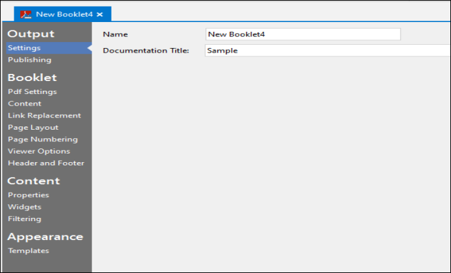Open Page Numbering settings
The height and width of the screenshot is (273, 451).
coord(42,139)
